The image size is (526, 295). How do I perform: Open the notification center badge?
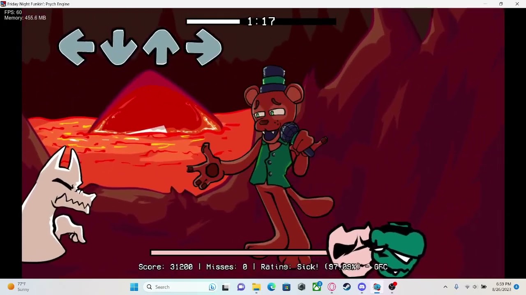(517, 287)
